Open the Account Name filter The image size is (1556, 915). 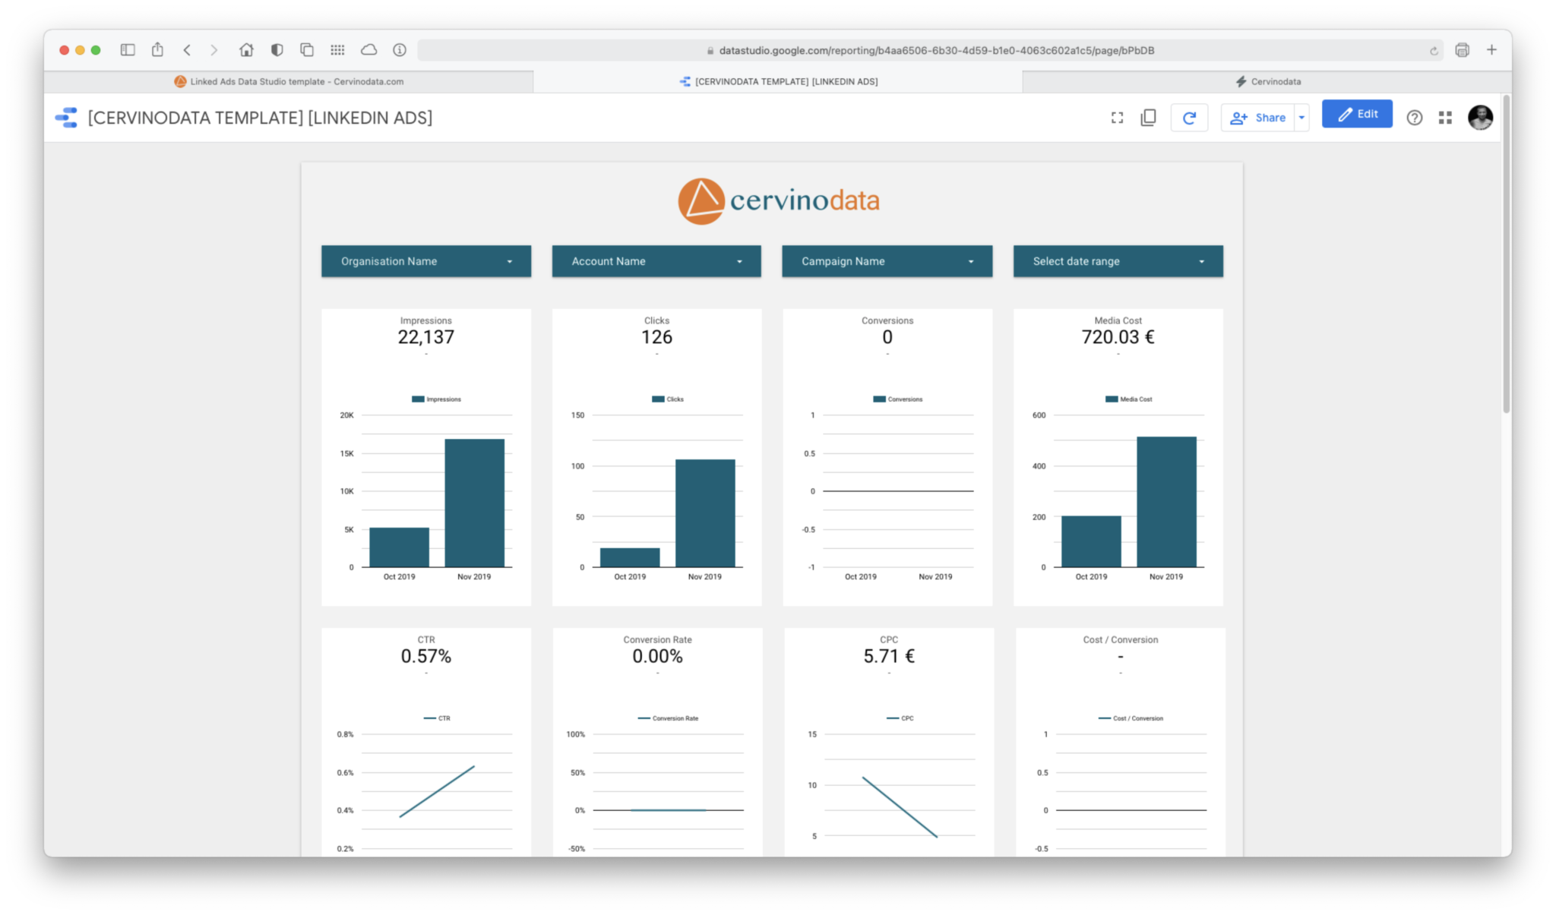pos(655,260)
